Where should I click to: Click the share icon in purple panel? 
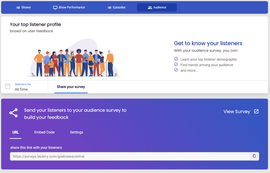click(x=14, y=113)
